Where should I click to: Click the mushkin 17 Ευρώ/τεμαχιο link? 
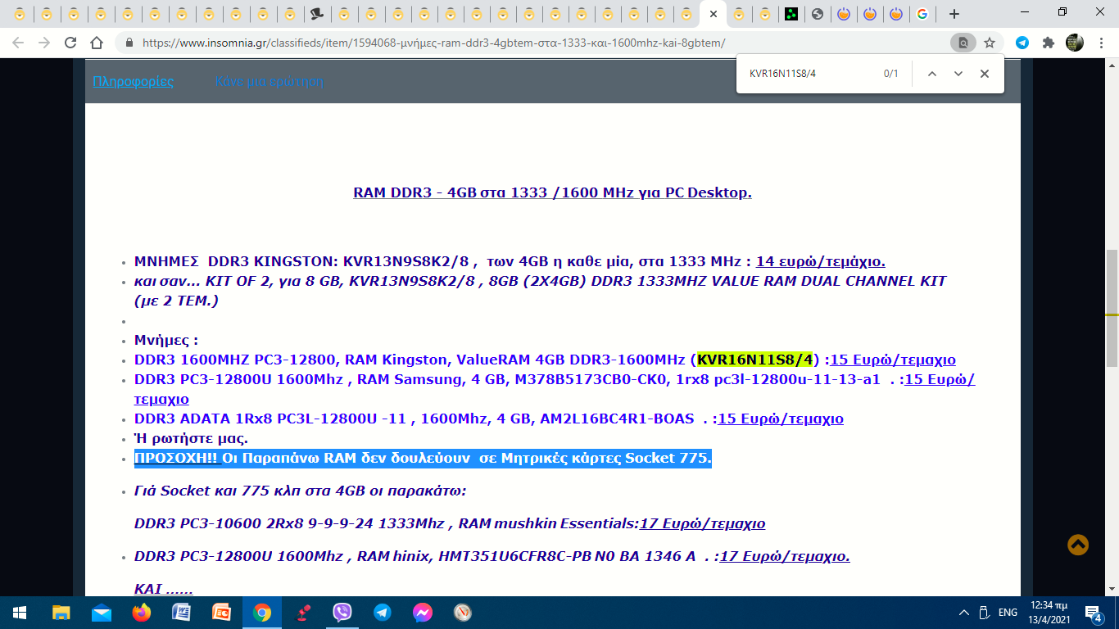coord(703,523)
